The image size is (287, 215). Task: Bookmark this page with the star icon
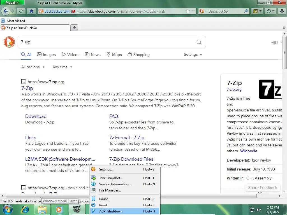pyautogui.click(x=188, y=11)
